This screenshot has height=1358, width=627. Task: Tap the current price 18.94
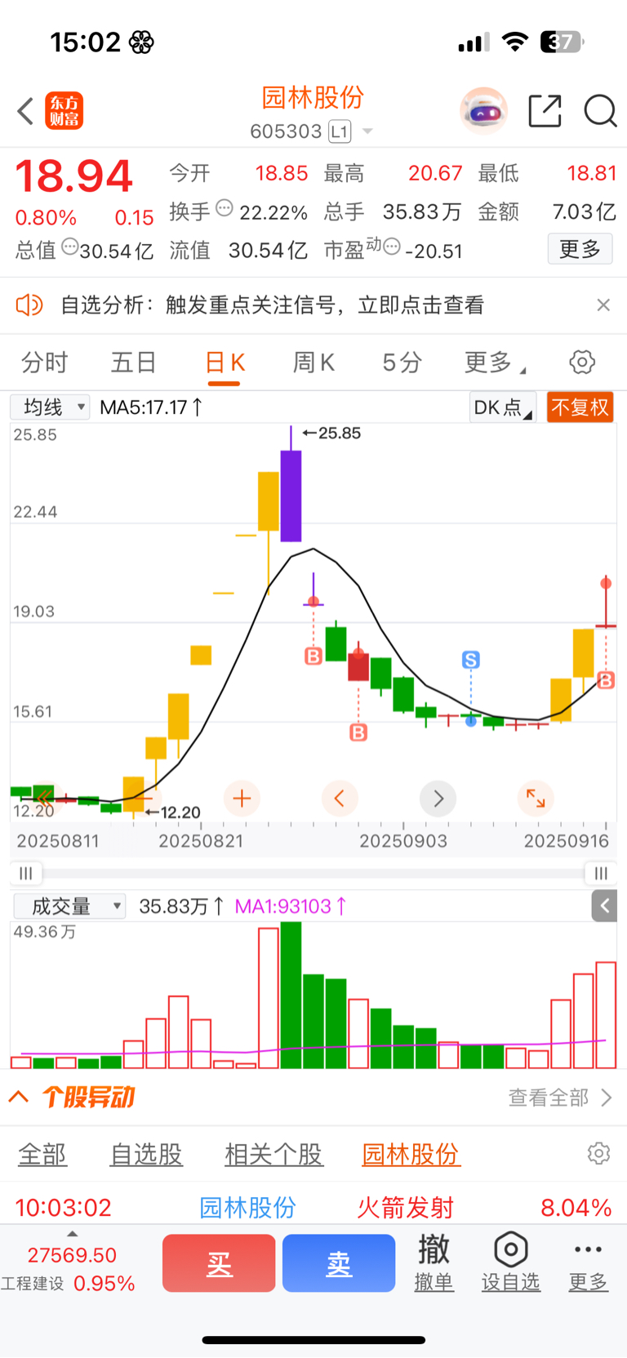coord(73,176)
